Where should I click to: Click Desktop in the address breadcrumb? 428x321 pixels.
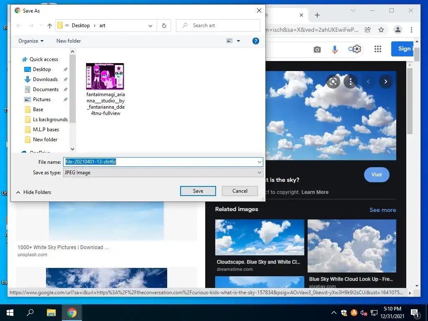pyautogui.click(x=81, y=25)
